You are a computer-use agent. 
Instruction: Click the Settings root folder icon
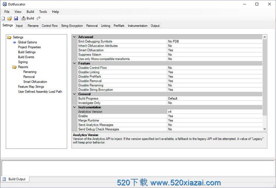[x=9, y=37]
